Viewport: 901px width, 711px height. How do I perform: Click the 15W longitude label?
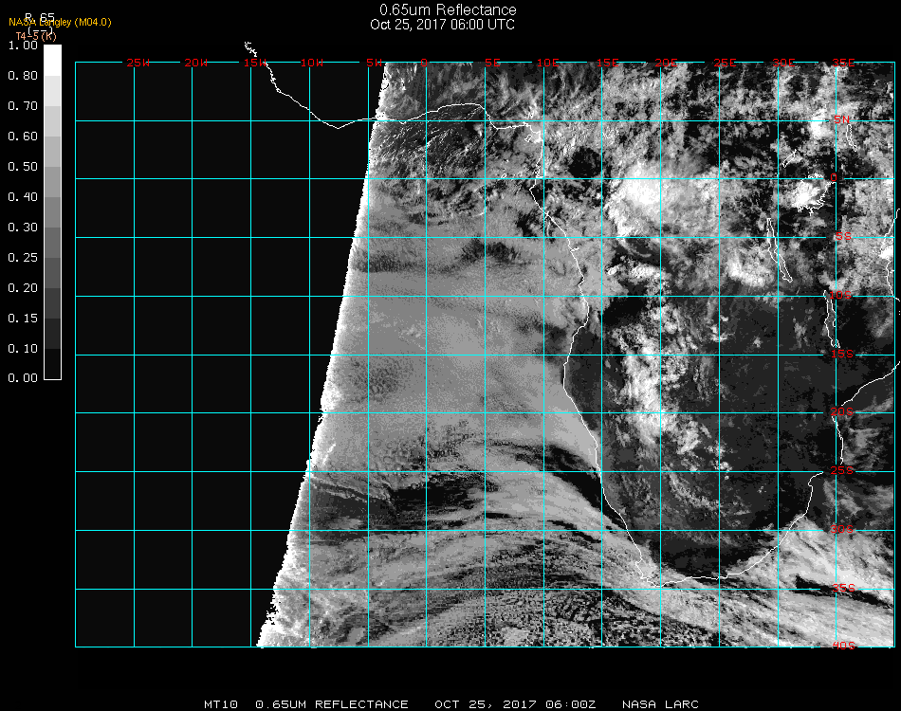tap(254, 63)
